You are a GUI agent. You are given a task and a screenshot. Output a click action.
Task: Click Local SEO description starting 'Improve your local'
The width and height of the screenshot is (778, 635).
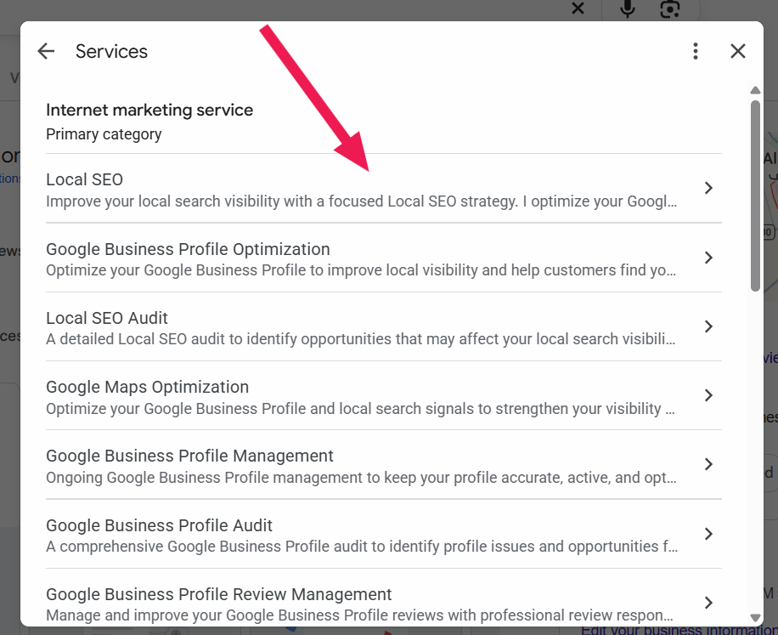pyautogui.click(x=361, y=201)
